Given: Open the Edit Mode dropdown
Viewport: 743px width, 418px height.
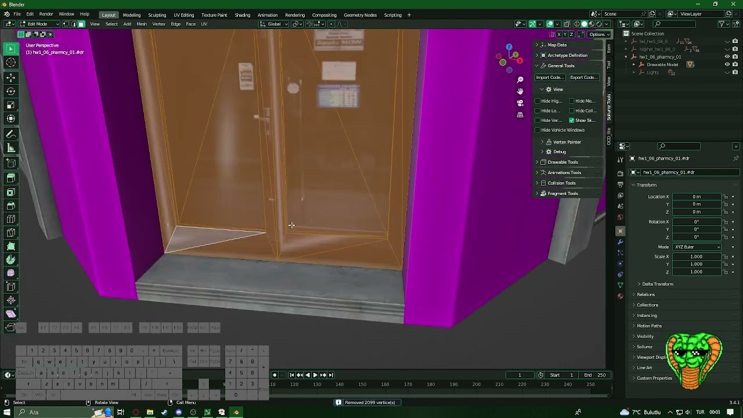Looking at the screenshot, I should (39, 24).
